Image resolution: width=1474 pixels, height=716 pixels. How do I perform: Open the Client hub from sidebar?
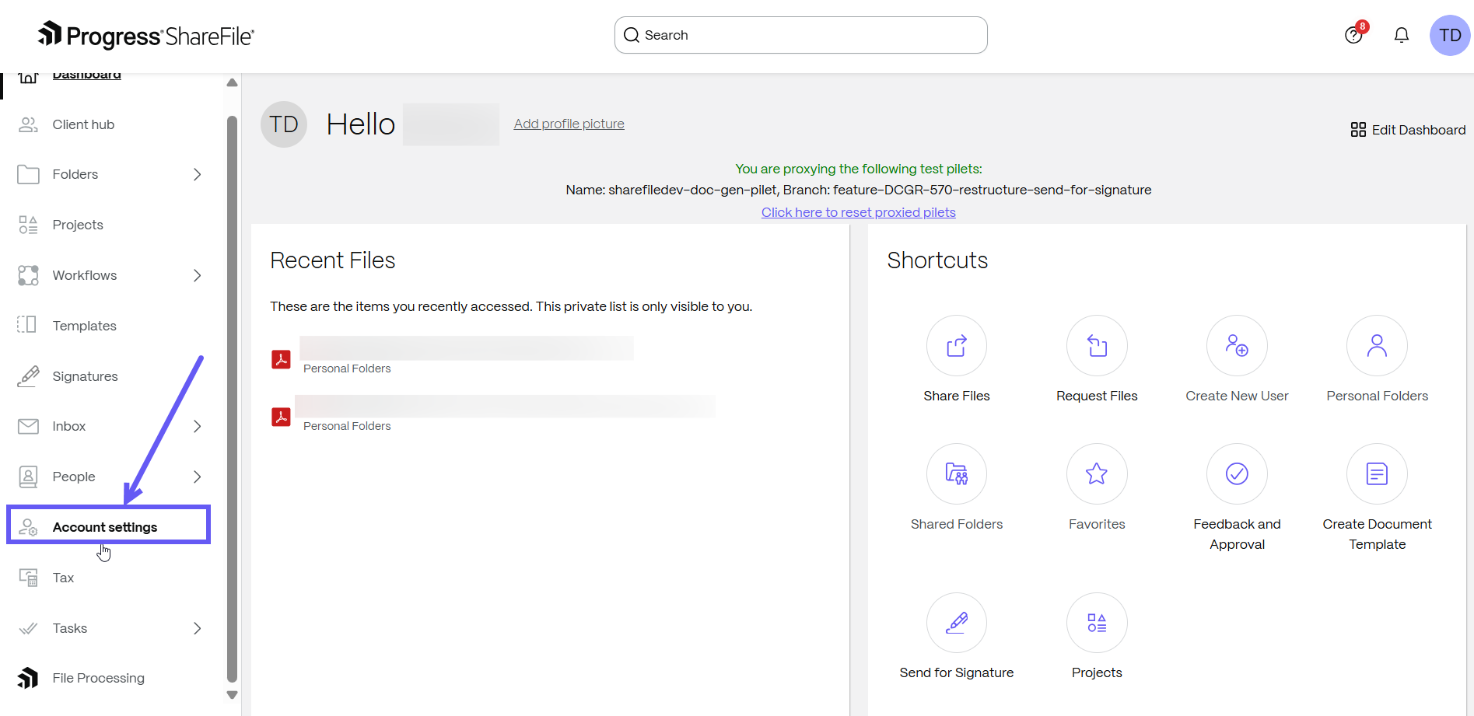(82, 124)
